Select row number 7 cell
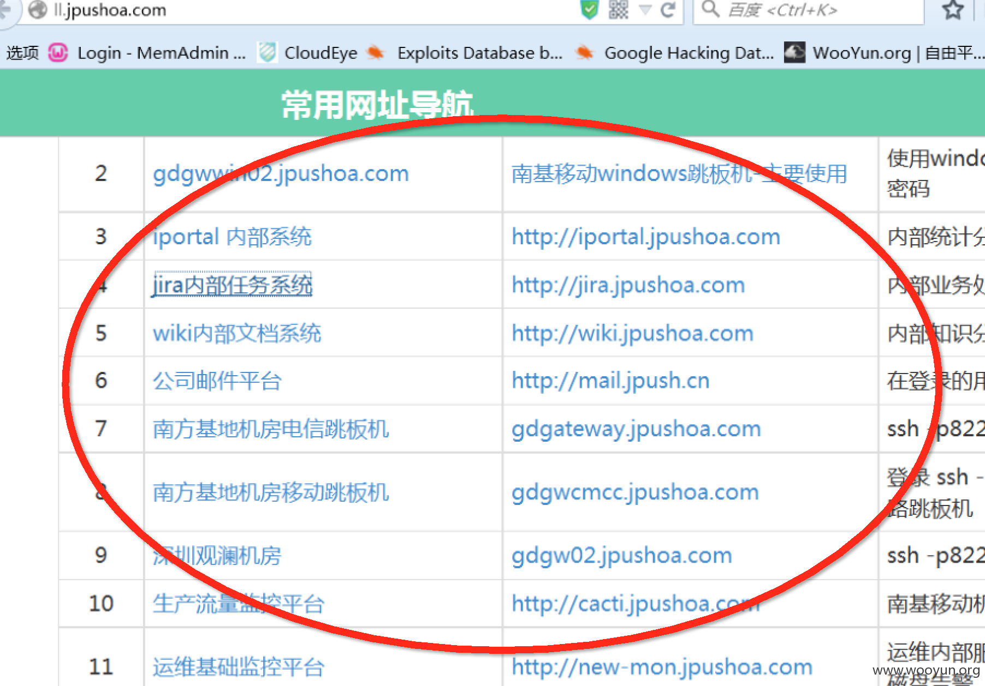 [101, 429]
